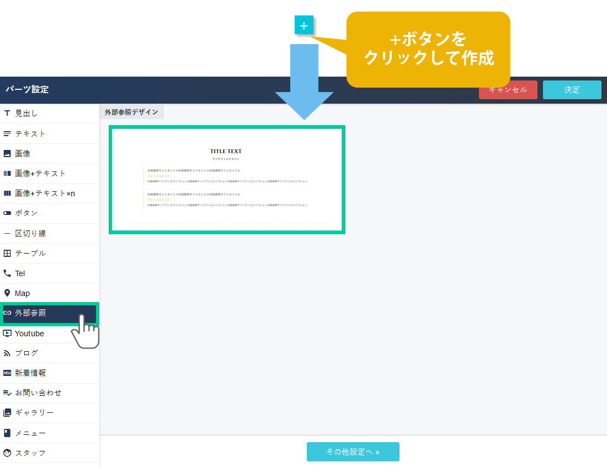Select 区切り線 divider part
The width and height of the screenshot is (607, 468).
pos(30,234)
